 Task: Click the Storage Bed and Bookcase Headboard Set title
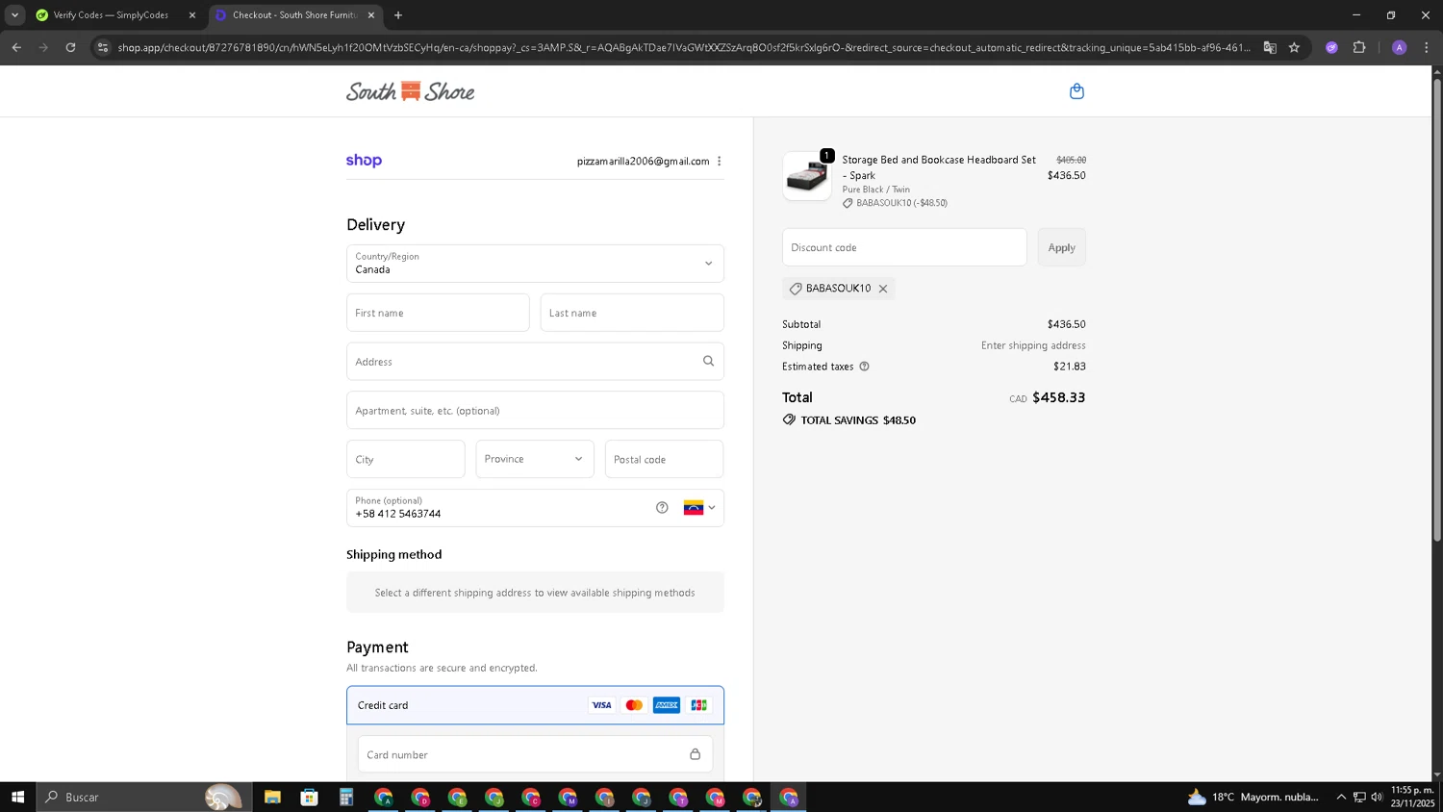[x=939, y=167]
